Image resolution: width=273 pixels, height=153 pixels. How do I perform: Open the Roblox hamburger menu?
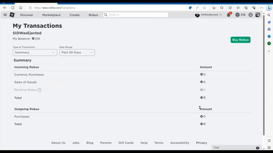[5, 15]
